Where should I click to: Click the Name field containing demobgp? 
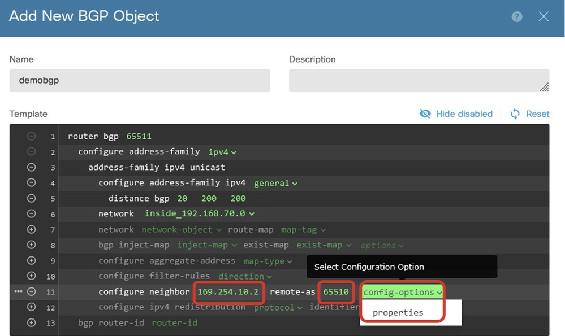pos(140,81)
